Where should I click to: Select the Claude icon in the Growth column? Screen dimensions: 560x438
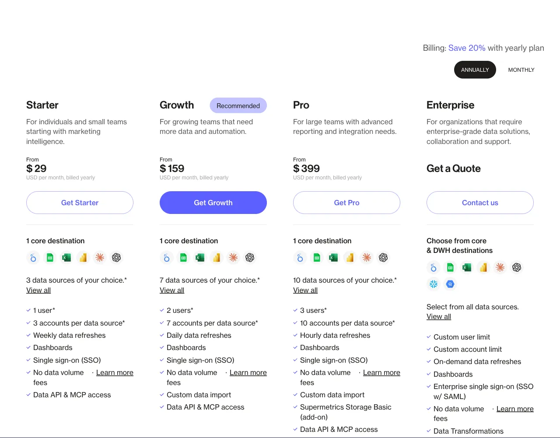point(233,258)
